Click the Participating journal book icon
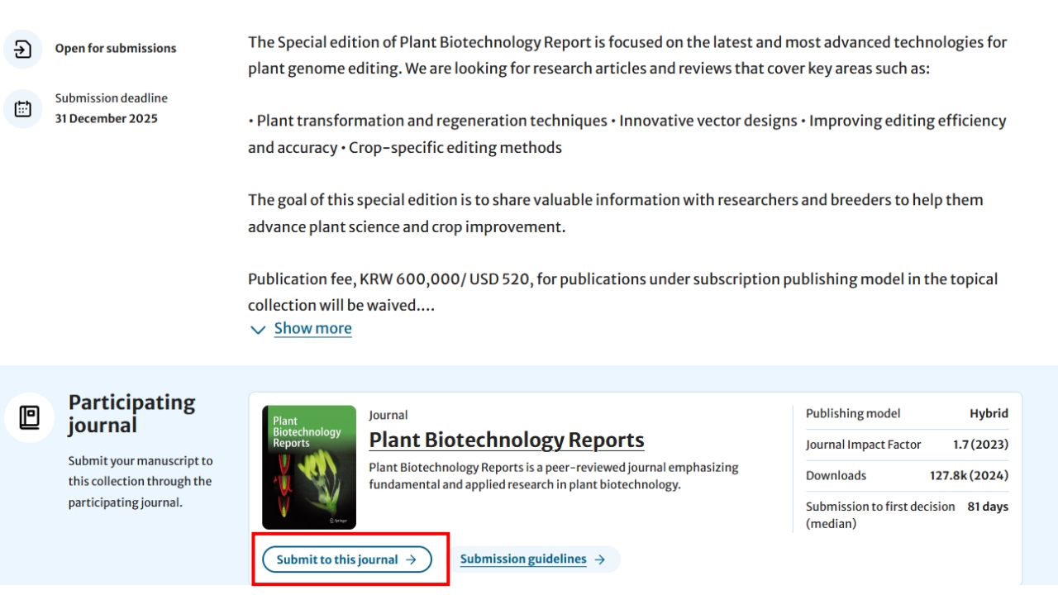Screen dimensions: 1058x595 [30, 417]
